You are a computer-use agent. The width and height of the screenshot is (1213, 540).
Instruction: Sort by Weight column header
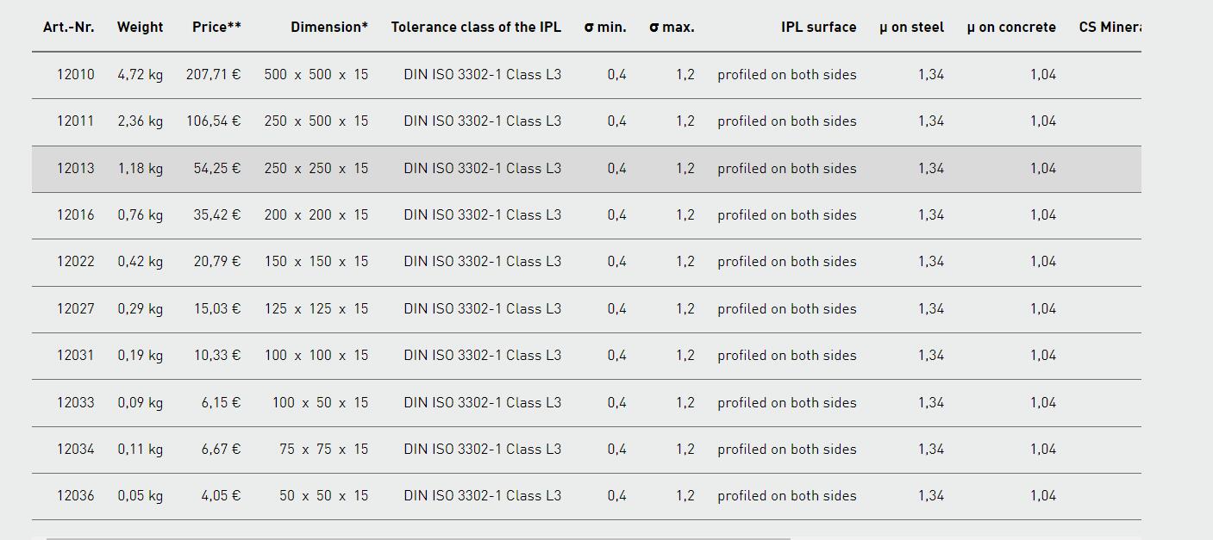(140, 27)
